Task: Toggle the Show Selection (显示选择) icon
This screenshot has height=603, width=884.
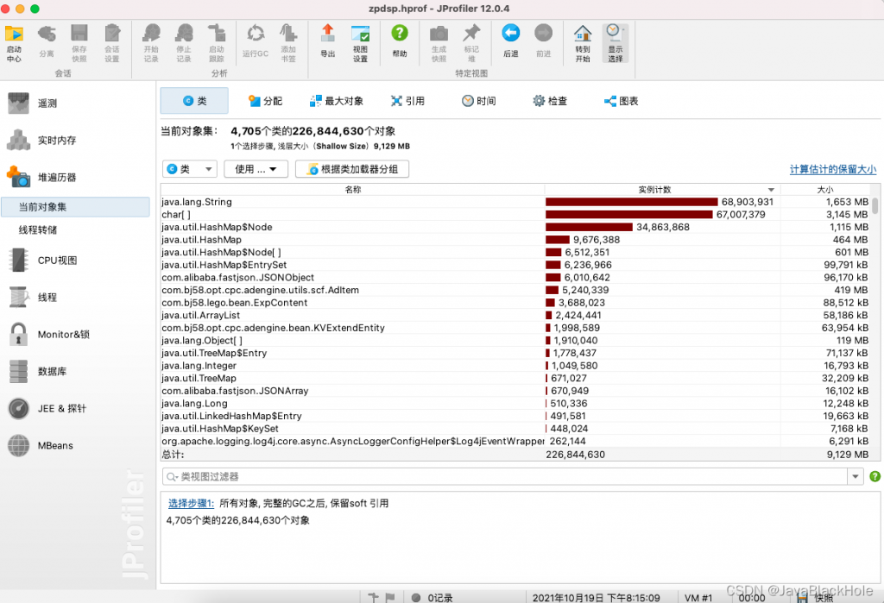Action: [615, 43]
